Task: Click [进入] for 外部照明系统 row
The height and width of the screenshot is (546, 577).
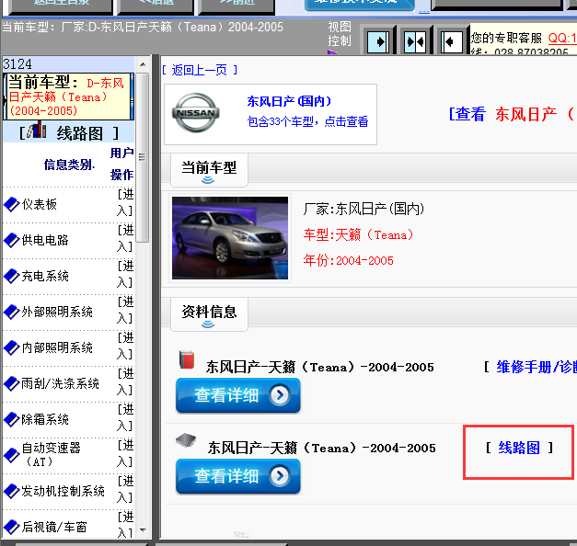Action: click(x=125, y=310)
